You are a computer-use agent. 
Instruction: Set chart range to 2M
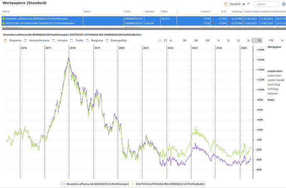point(196,41)
